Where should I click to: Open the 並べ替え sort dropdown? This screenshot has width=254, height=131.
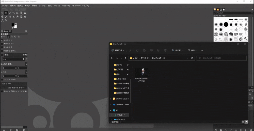(x=177, y=50)
